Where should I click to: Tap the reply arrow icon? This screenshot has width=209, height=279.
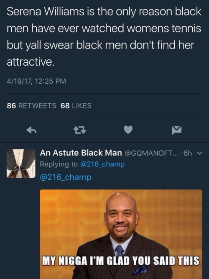click(x=31, y=130)
